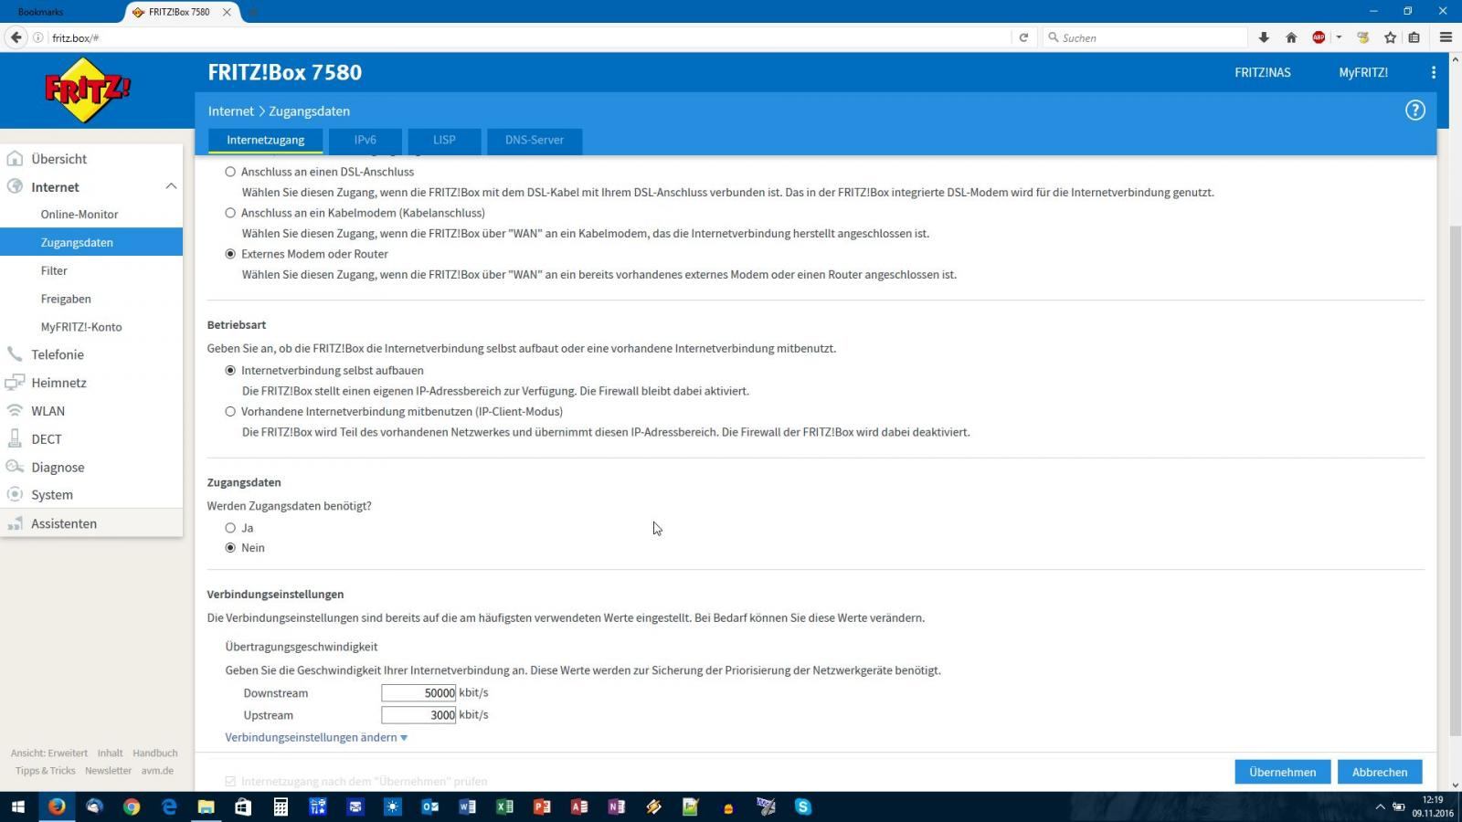The height and width of the screenshot is (822, 1462).
Task: Switch to the LISP tab
Action: pyautogui.click(x=444, y=140)
